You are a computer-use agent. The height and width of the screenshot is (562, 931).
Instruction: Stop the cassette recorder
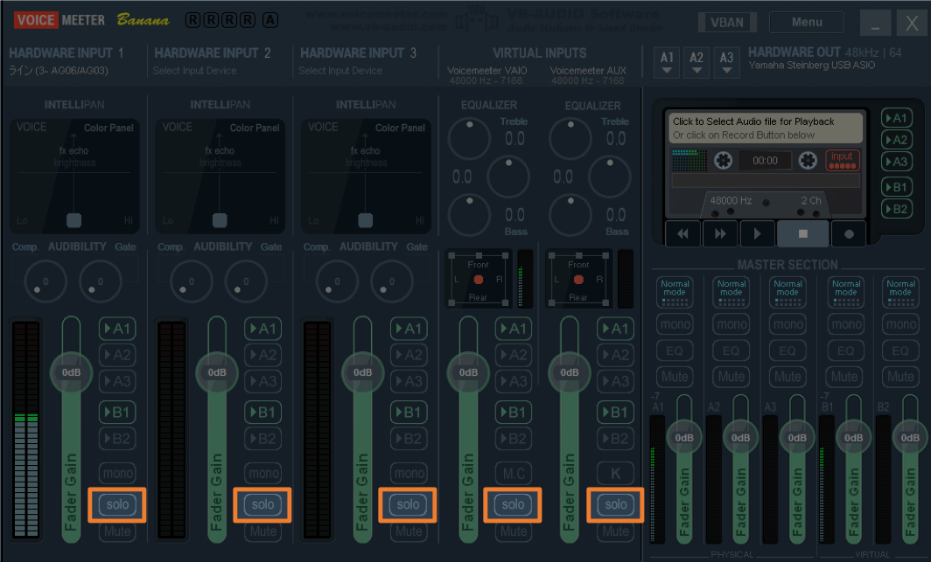click(x=802, y=233)
